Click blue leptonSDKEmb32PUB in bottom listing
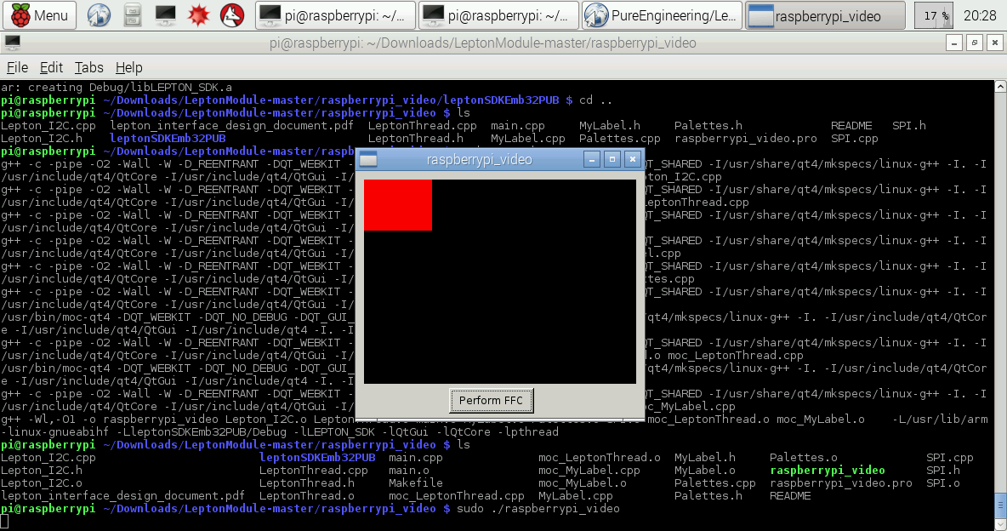 pyautogui.click(x=317, y=457)
